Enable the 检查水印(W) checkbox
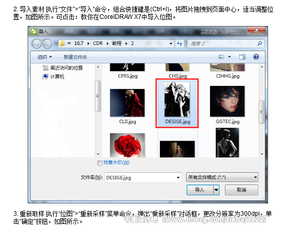The image size is (287, 229). [100, 163]
